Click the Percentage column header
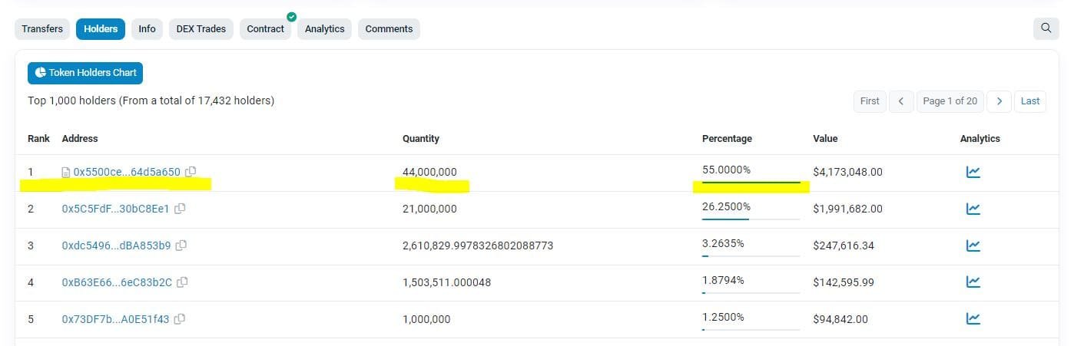Viewport: 1084px width, 346px height. pyautogui.click(x=727, y=139)
